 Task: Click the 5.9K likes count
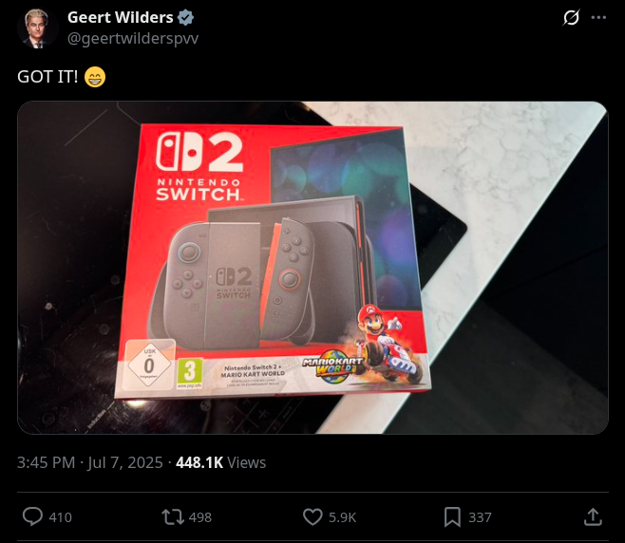[342, 517]
